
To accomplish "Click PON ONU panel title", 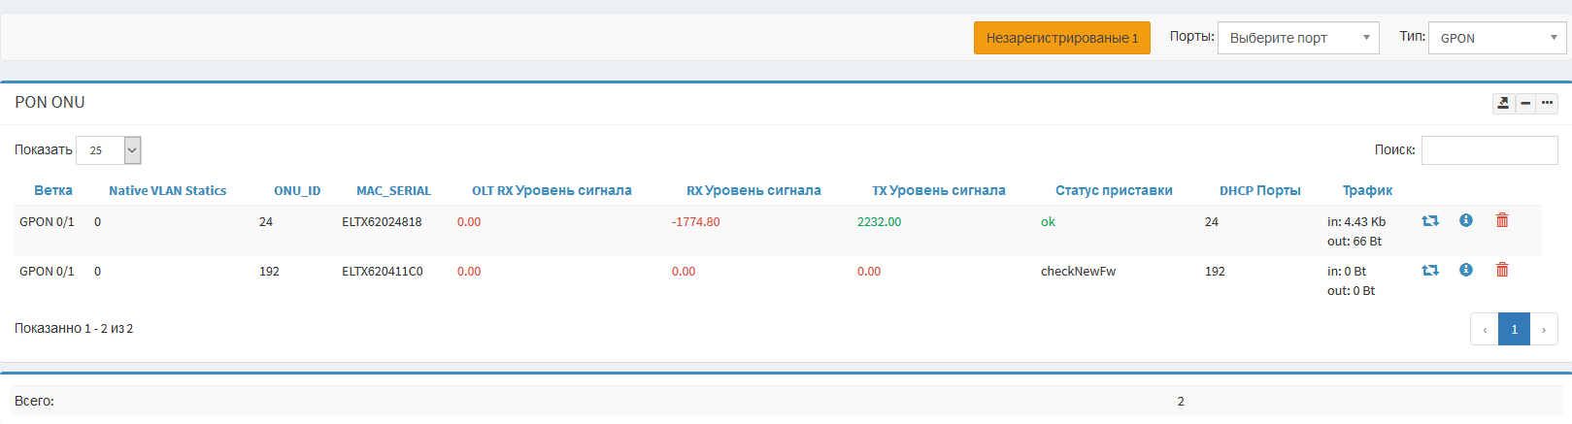I will [x=50, y=103].
